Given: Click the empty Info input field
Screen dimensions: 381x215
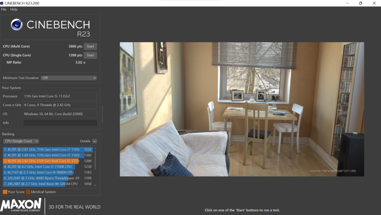Looking at the screenshot, I should coord(60,123).
